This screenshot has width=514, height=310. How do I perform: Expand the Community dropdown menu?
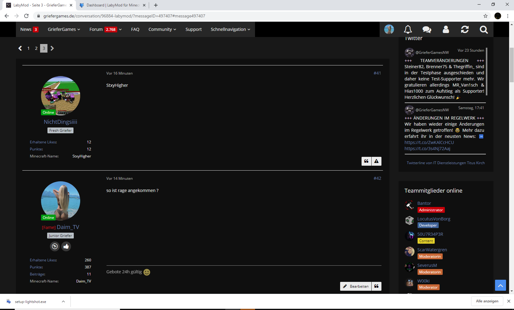[x=162, y=29]
